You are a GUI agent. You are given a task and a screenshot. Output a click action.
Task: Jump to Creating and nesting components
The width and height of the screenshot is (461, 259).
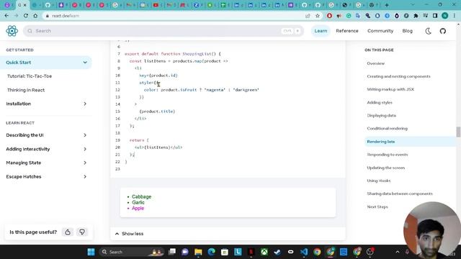[398, 76]
